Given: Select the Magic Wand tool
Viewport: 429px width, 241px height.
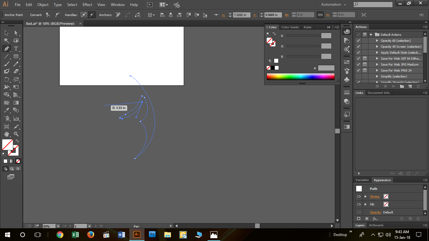Looking at the screenshot, I should coord(6,40).
